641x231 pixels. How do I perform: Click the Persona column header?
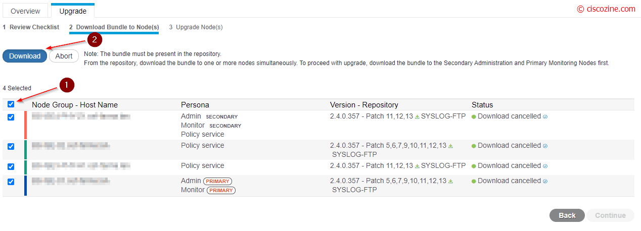[x=195, y=105]
